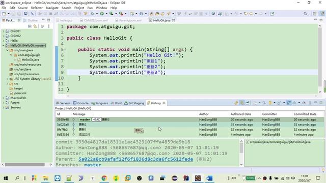Open the New file dropdown arrow
Image resolution: width=326 pixels, height=183 pixels.
[9, 14]
